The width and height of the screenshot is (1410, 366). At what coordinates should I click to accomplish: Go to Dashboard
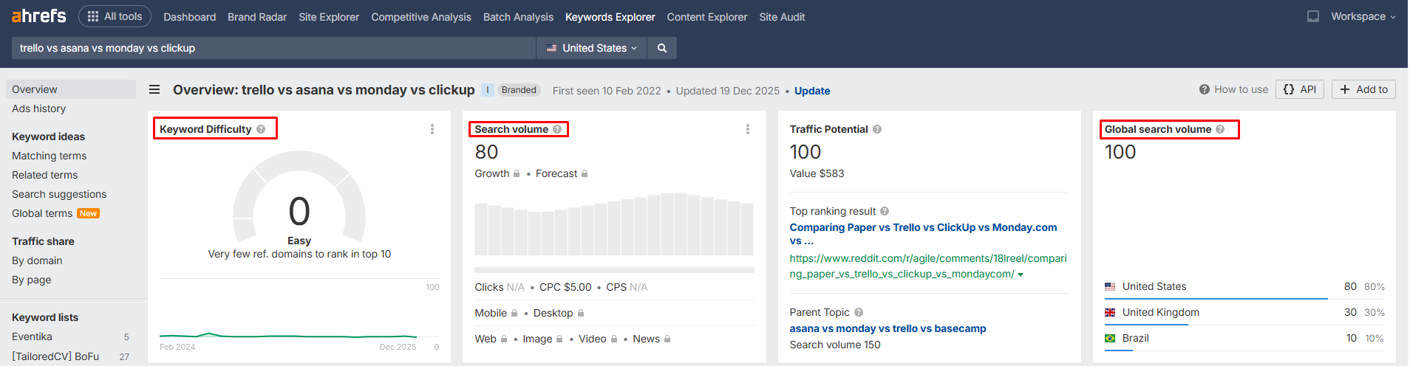tap(189, 17)
